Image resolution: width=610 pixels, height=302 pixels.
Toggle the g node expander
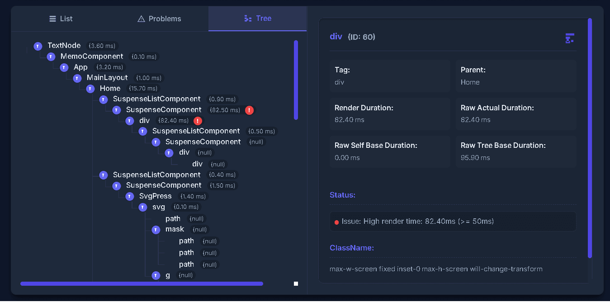156,275
